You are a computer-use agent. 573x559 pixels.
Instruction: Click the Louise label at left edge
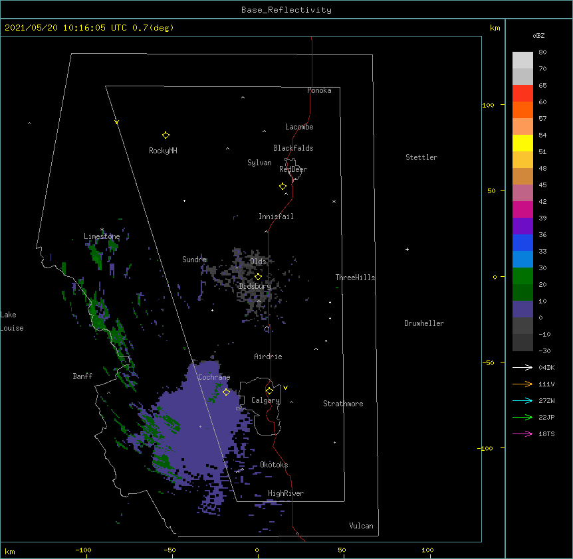pyautogui.click(x=12, y=328)
